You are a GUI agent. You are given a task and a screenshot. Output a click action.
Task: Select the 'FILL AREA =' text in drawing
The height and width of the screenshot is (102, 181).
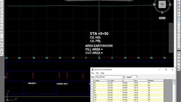[94, 49]
